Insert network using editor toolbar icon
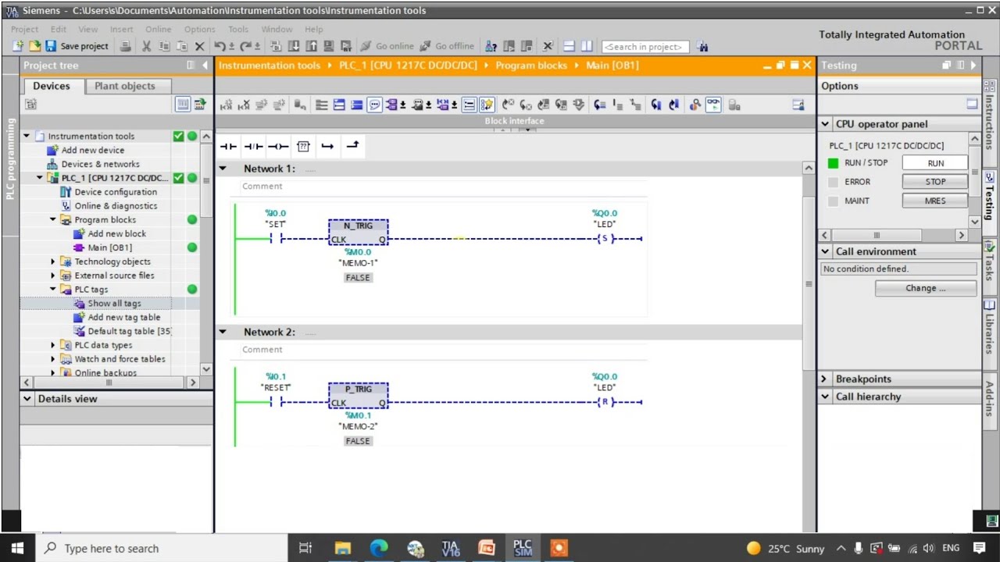1000x562 pixels. [227, 105]
